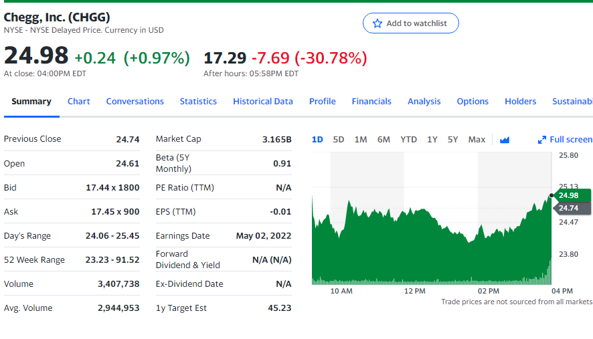The height and width of the screenshot is (339, 593).
Task: Click the 1y Target Est value 45.23
Action: tap(280, 308)
